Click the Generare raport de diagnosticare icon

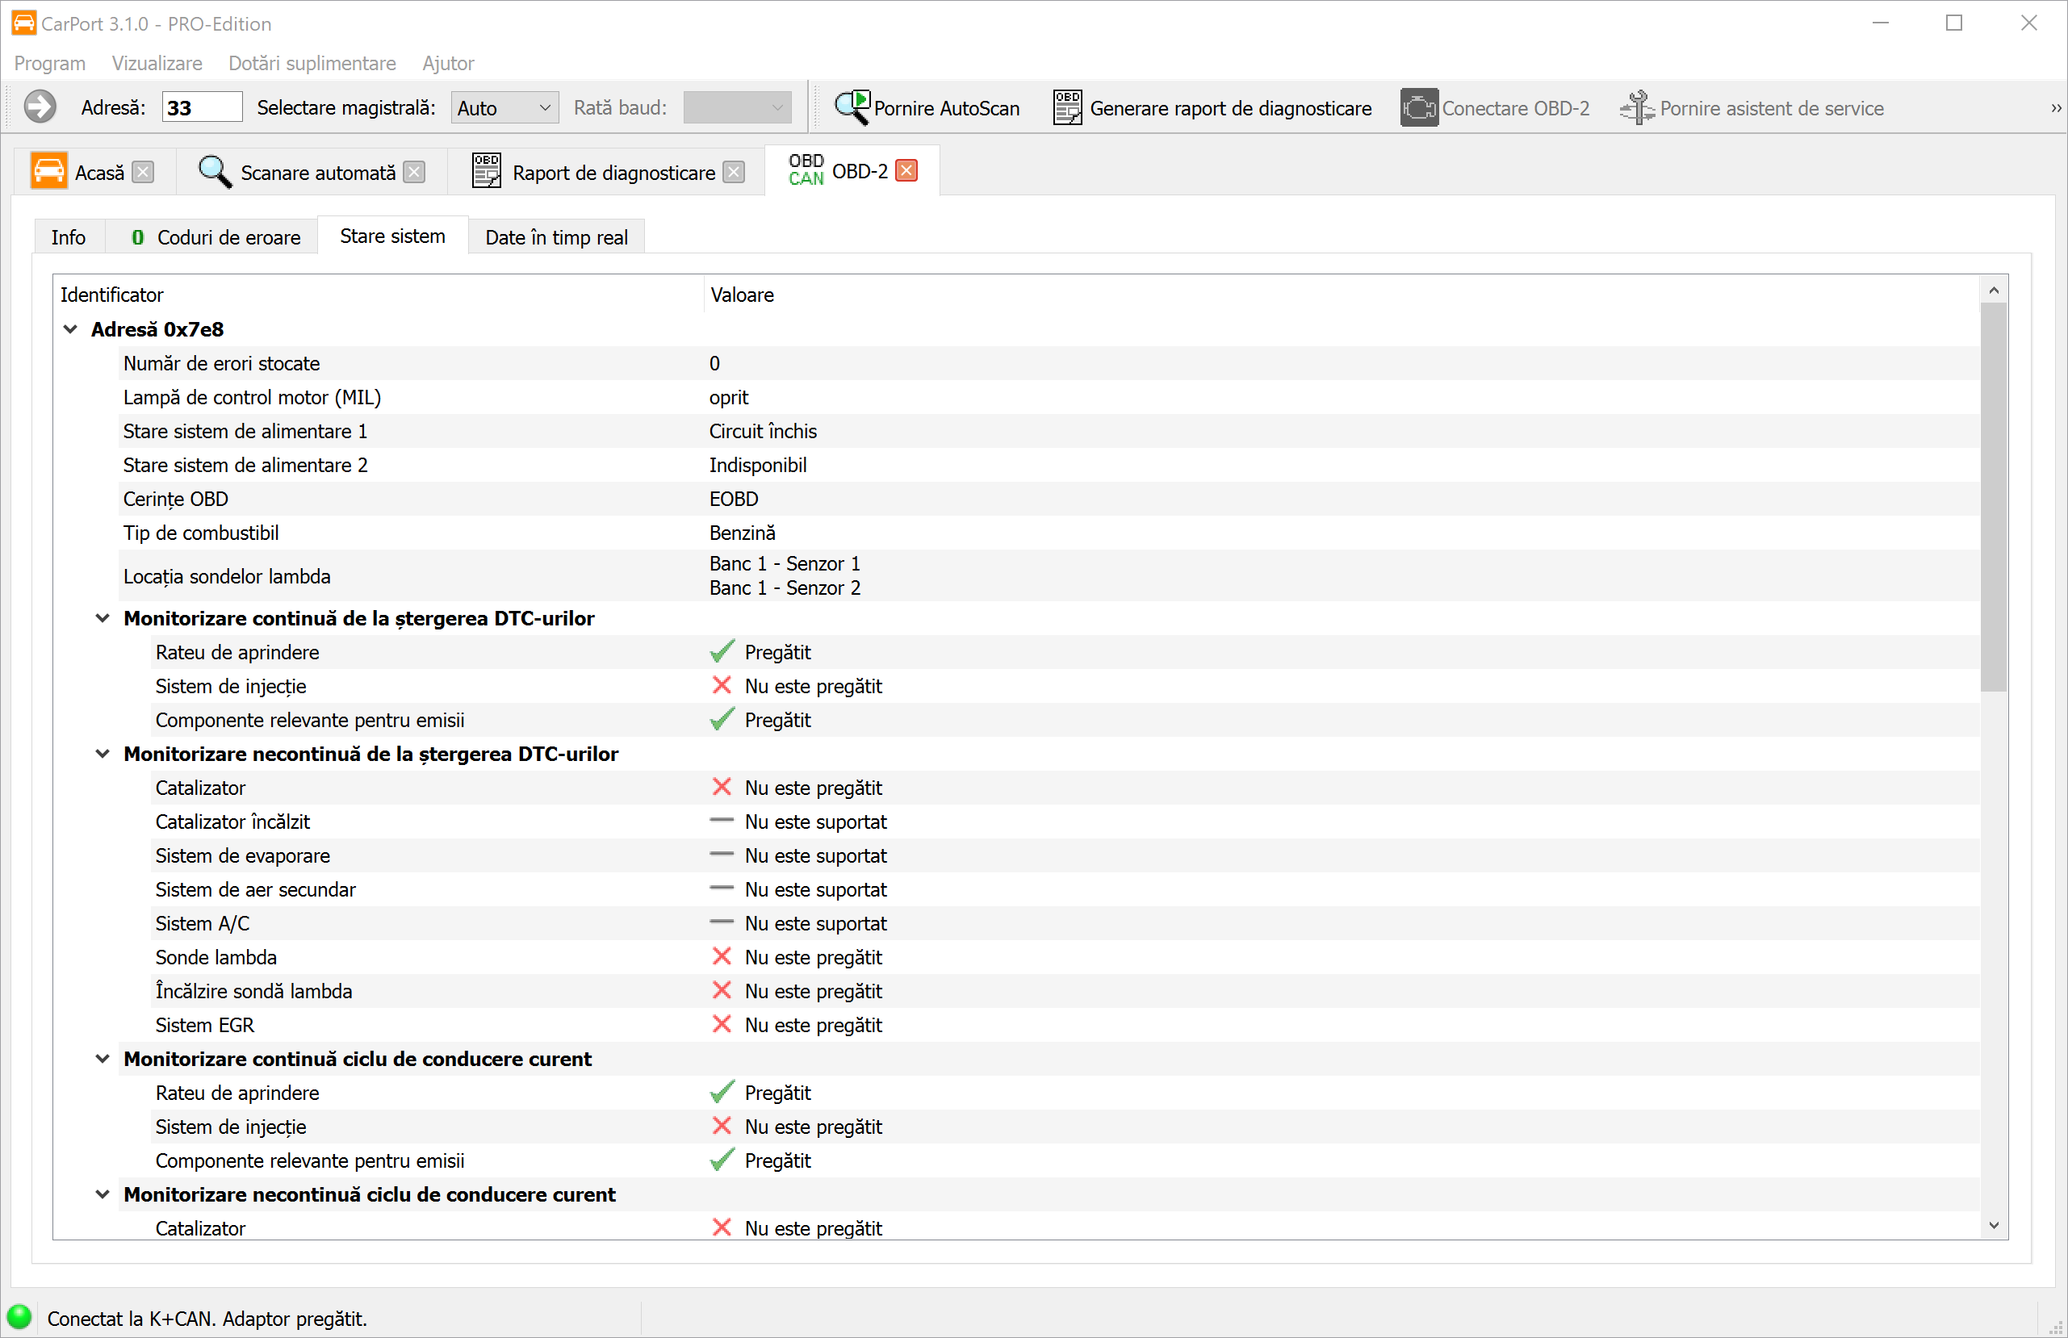[1067, 108]
